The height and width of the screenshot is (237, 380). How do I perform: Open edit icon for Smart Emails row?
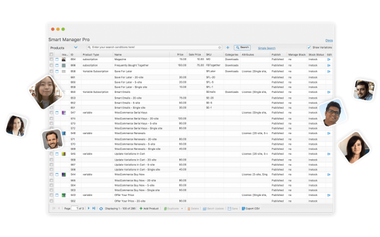tap(329, 92)
